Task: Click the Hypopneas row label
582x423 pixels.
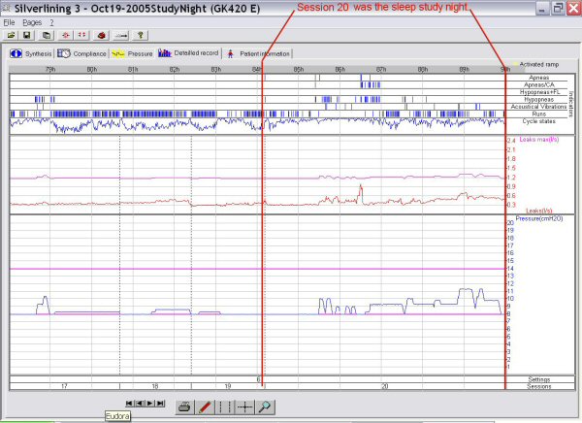Action: [x=539, y=99]
